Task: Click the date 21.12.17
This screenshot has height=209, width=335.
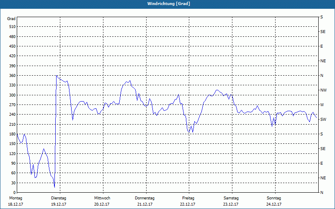Action: click(x=145, y=204)
